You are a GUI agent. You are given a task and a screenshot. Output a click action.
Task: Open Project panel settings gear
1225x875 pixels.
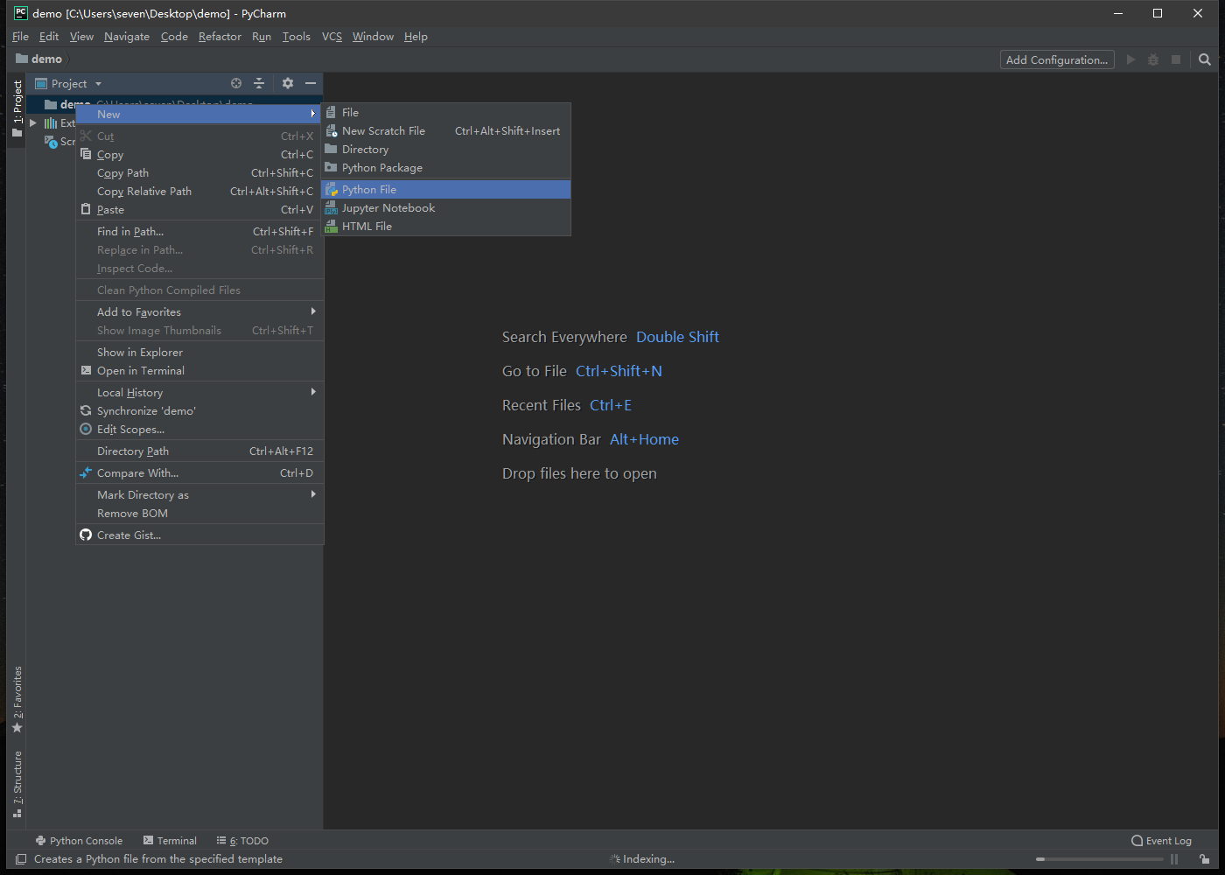[288, 83]
